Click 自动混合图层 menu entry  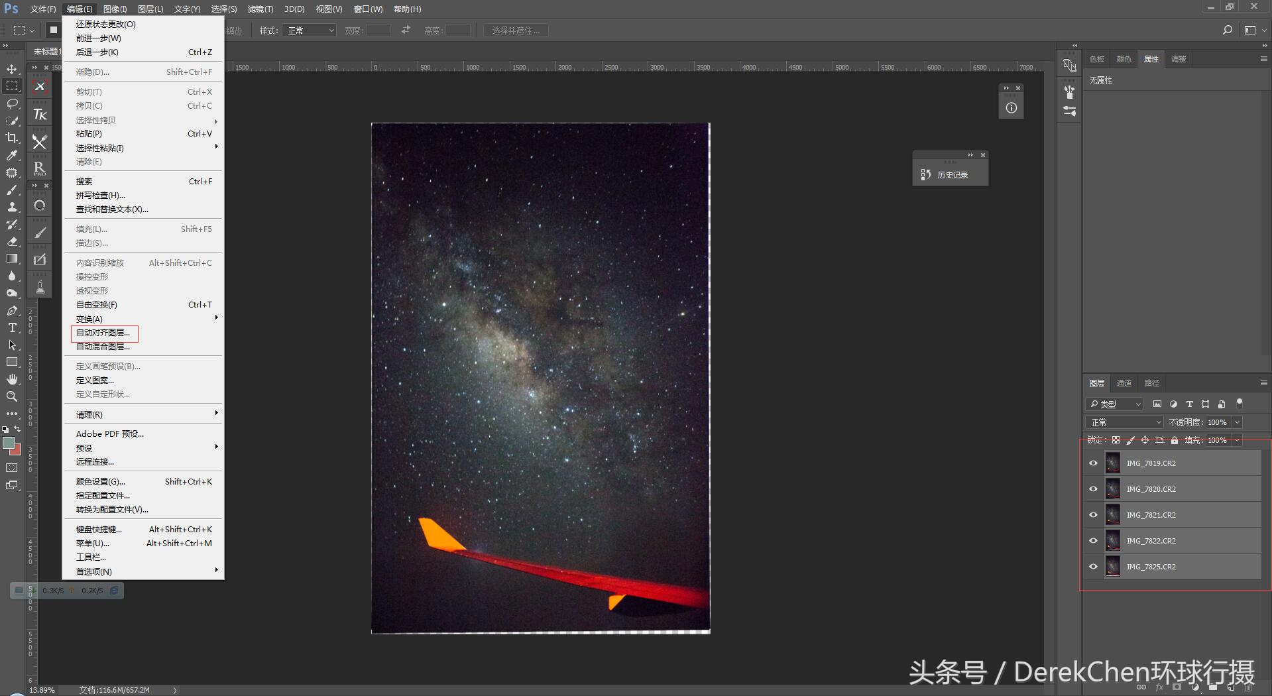pyautogui.click(x=103, y=347)
